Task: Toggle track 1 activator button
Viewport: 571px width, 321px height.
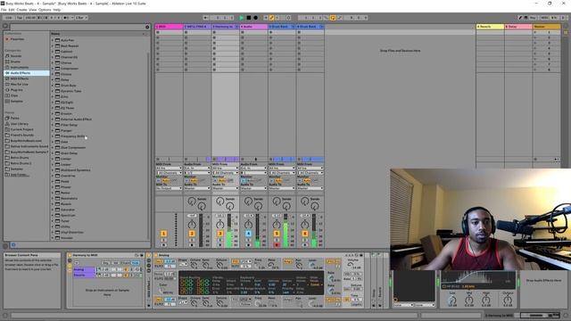Action: pos(163,234)
